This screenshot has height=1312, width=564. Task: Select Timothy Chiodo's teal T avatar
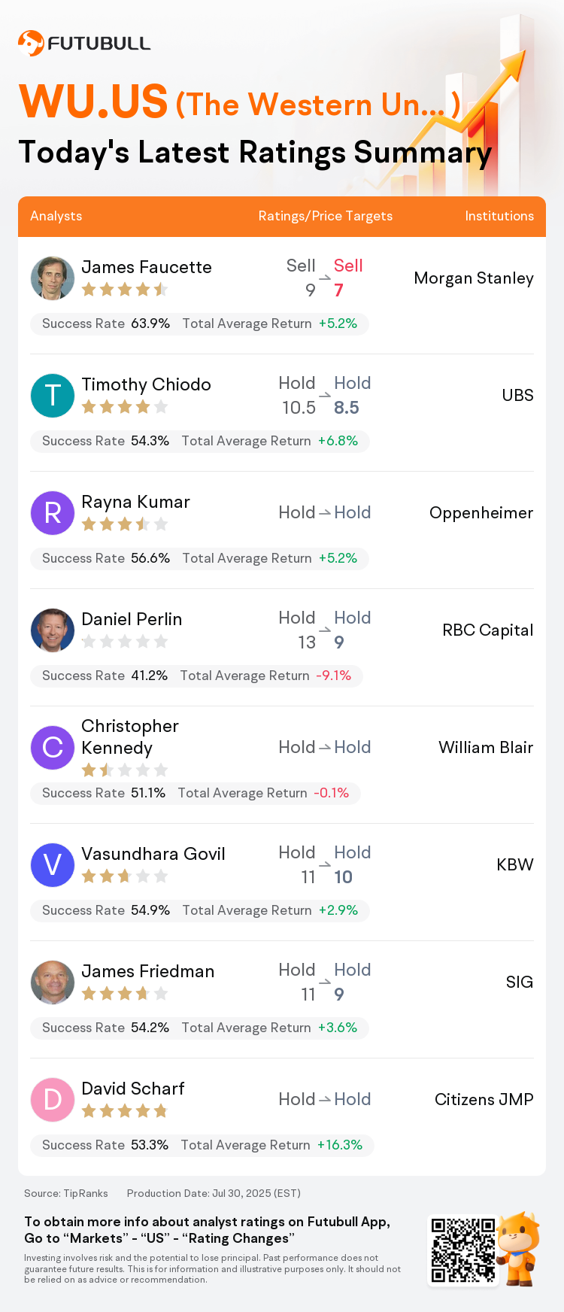(x=53, y=395)
